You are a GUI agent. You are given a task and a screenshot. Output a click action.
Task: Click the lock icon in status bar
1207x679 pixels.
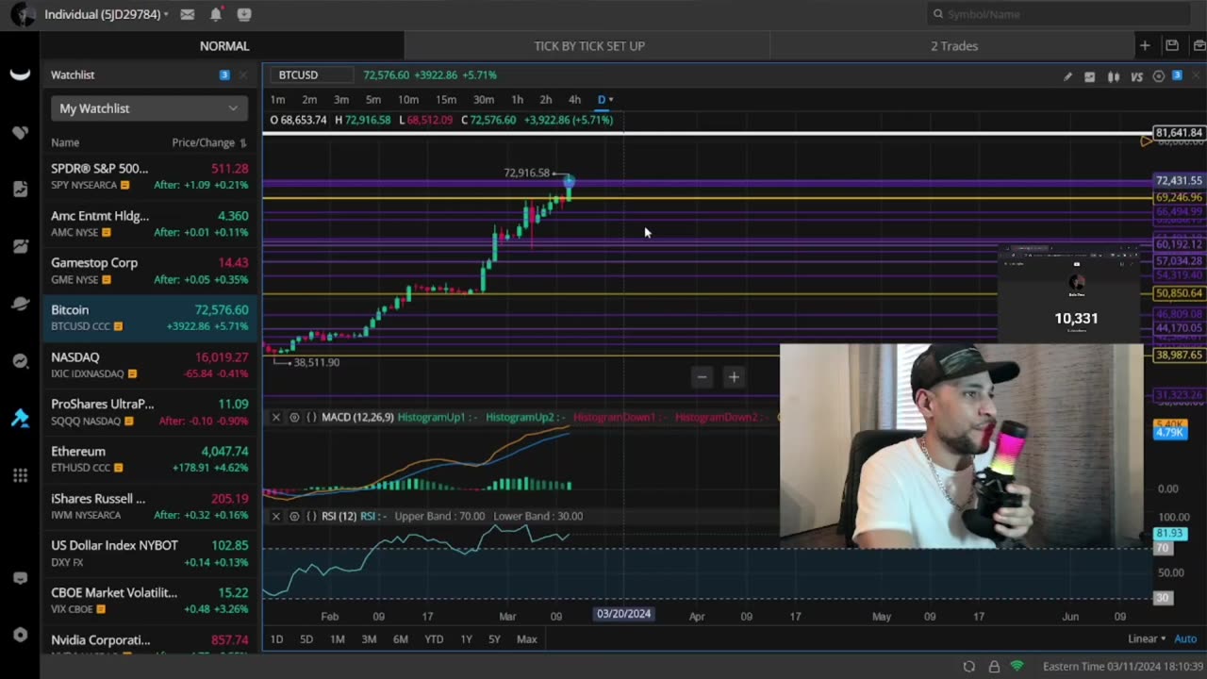pos(994,666)
